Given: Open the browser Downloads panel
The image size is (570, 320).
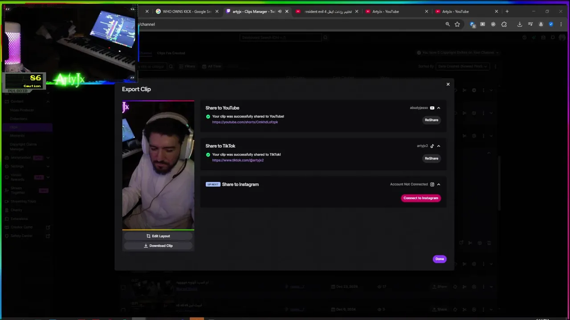Looking at the screenshot, I should (x=520, y=24).
